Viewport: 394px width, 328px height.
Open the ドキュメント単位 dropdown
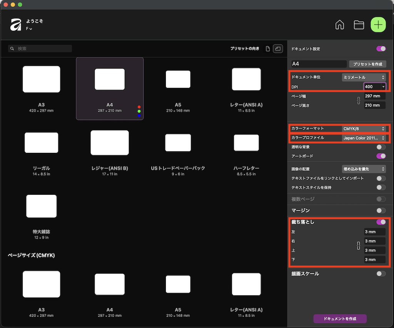pyautogui.click(x=364, y=77)
